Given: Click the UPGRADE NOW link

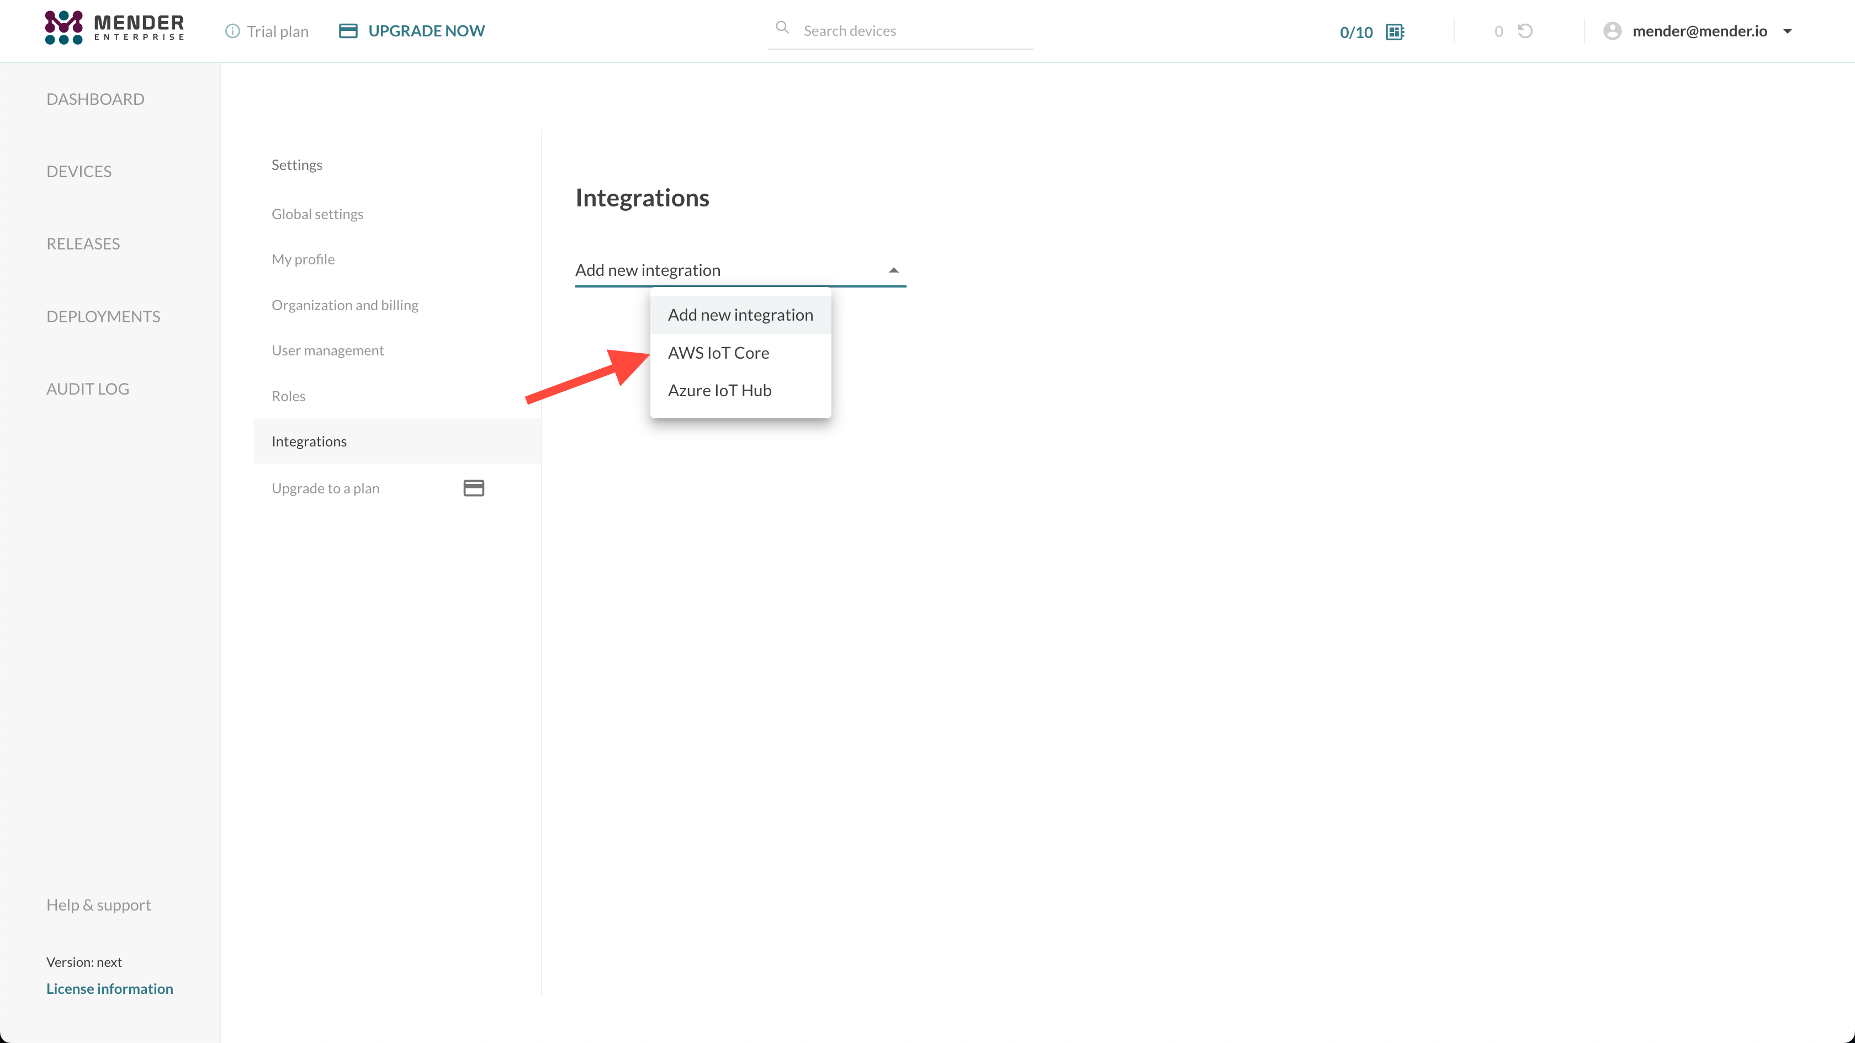Looking at the screenshot, I should click(426, 31).
